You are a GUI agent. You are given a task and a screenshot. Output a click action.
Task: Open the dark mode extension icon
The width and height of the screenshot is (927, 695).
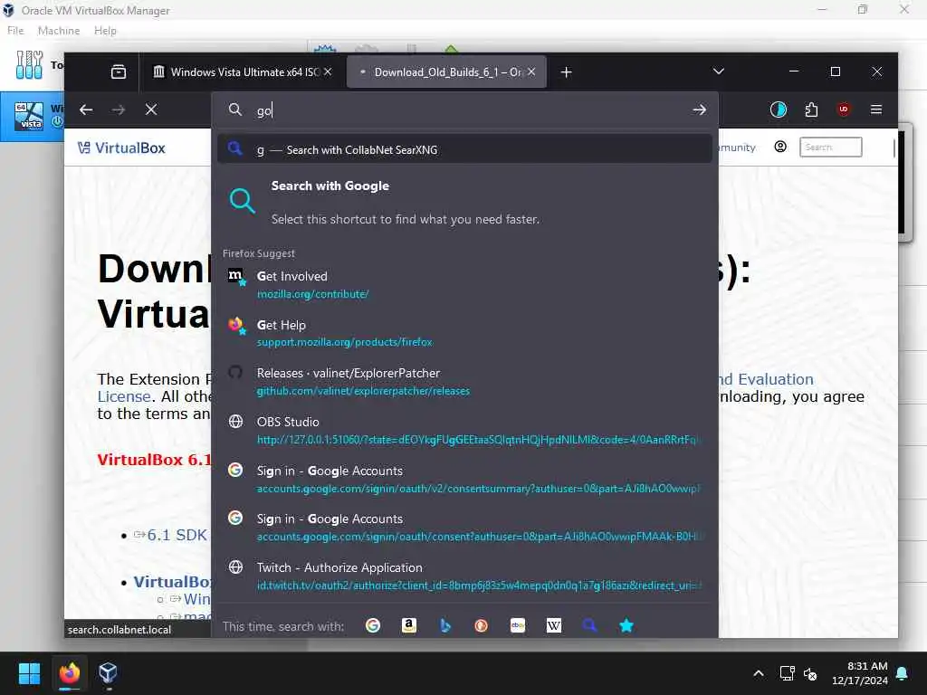[x=778, y=109]
